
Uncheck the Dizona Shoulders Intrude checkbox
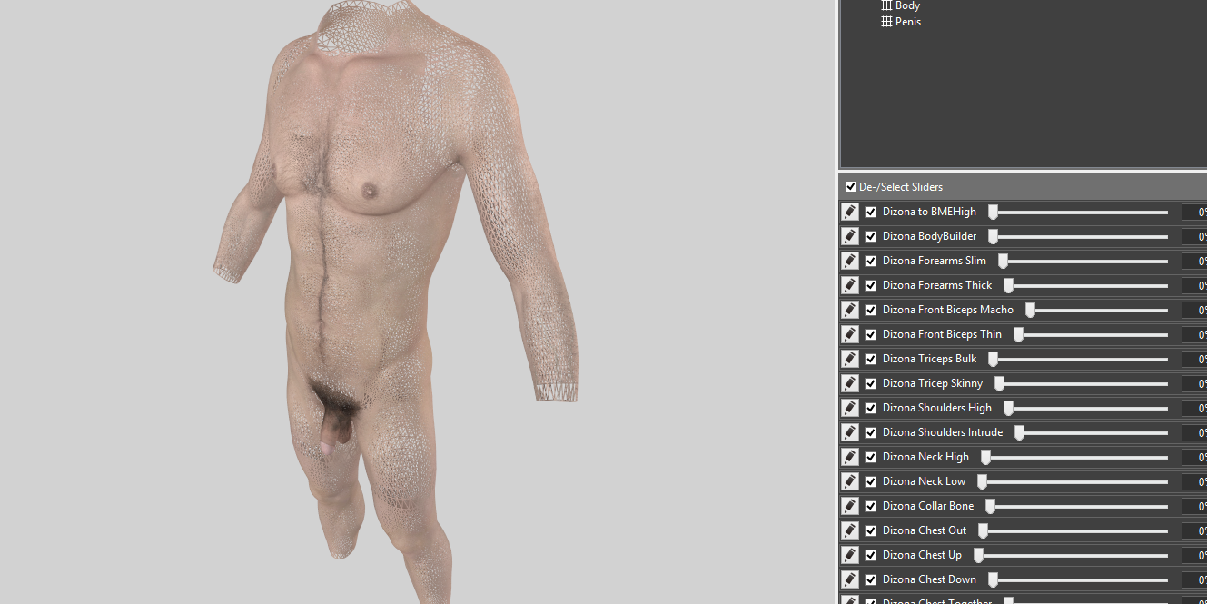(x=871, y=432)
